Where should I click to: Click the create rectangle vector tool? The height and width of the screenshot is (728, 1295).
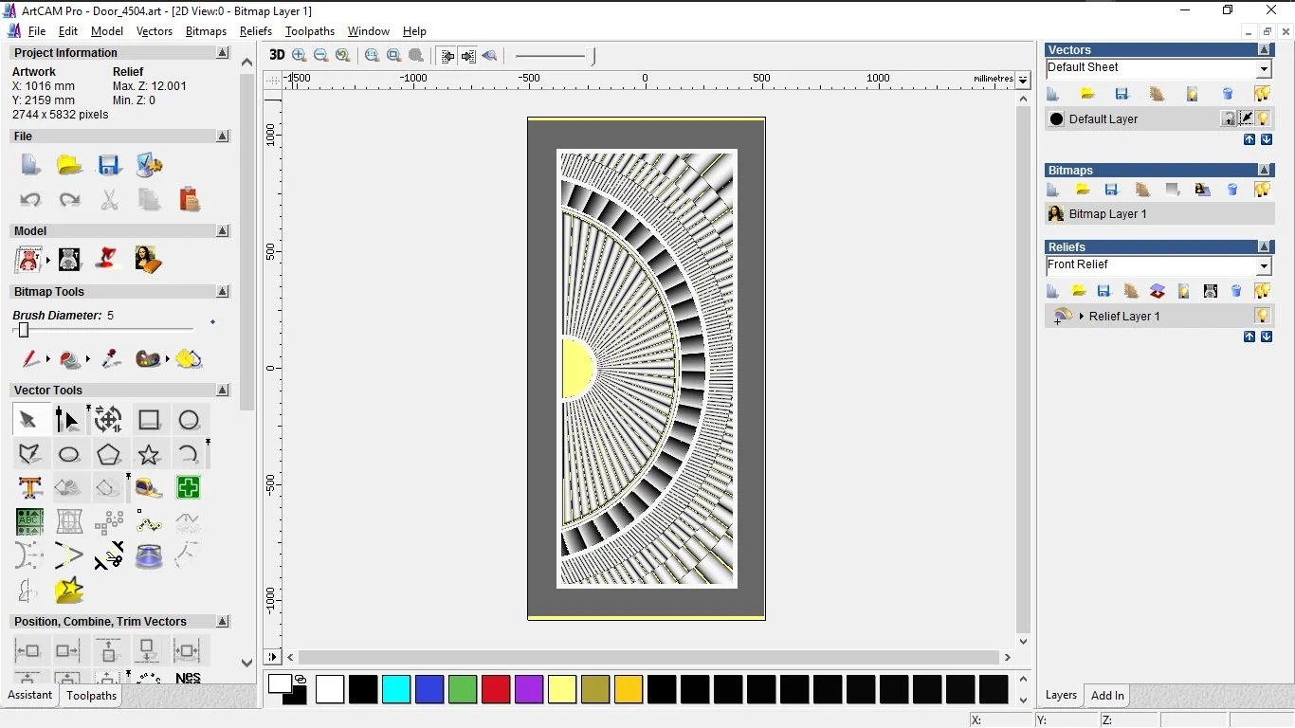(149, 420)
